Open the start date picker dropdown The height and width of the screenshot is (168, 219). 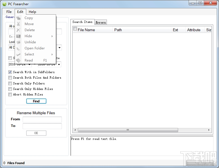29,65
